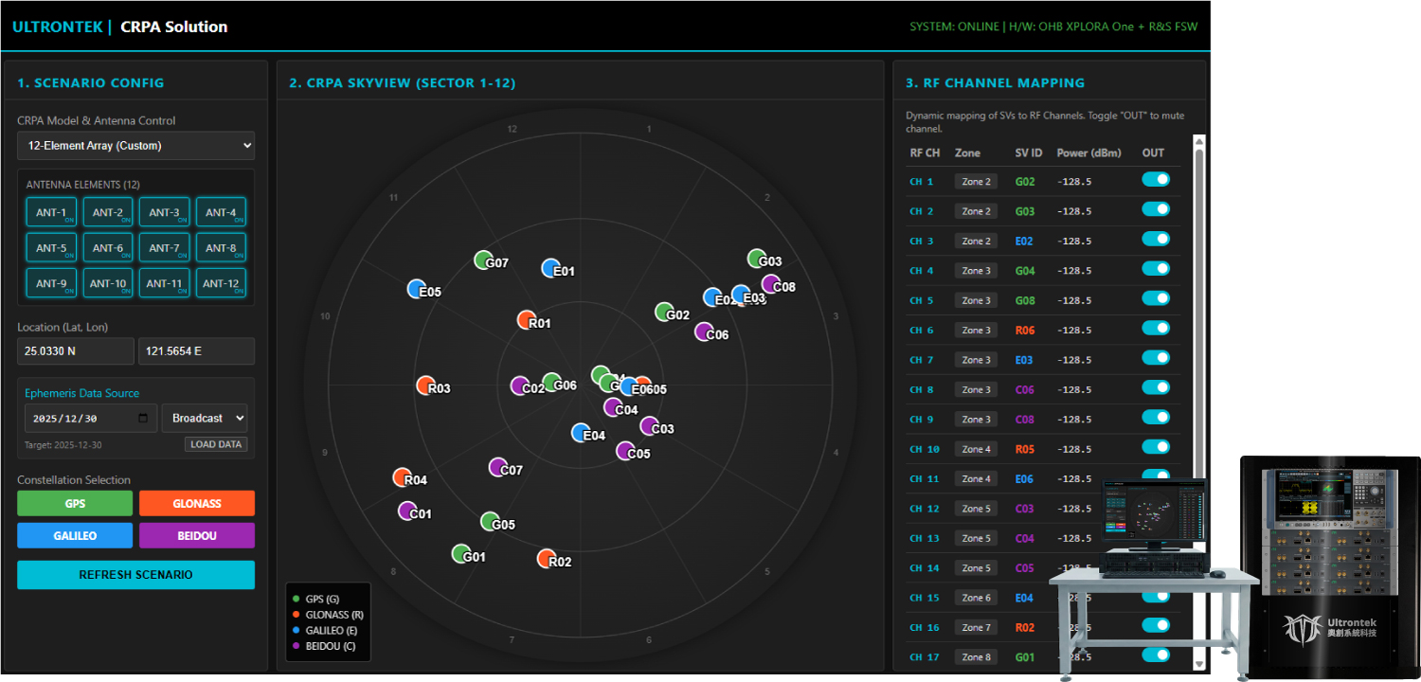The height and width of the screenshot is (682, 1421).
Task: Toggle the GLONASS constellation selection
Action: [197, 503]
